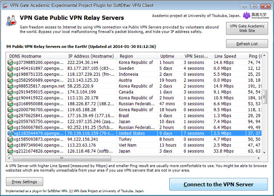The height and width of the screenshot is (196, 274).
Task: Click horizontal scrollbar left arrow
Action: (9, 158)
